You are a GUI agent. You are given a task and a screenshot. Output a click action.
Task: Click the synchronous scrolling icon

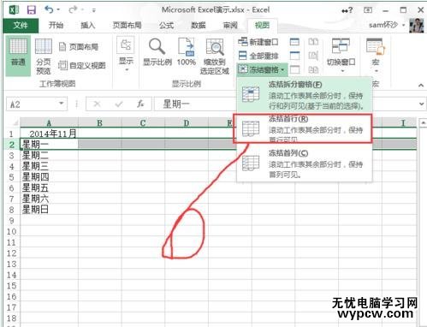click(313, 56)
